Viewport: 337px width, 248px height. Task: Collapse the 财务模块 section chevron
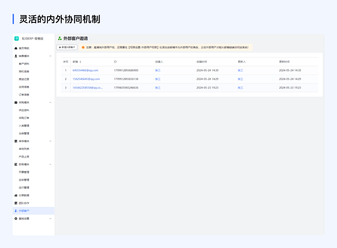point(50,164)
